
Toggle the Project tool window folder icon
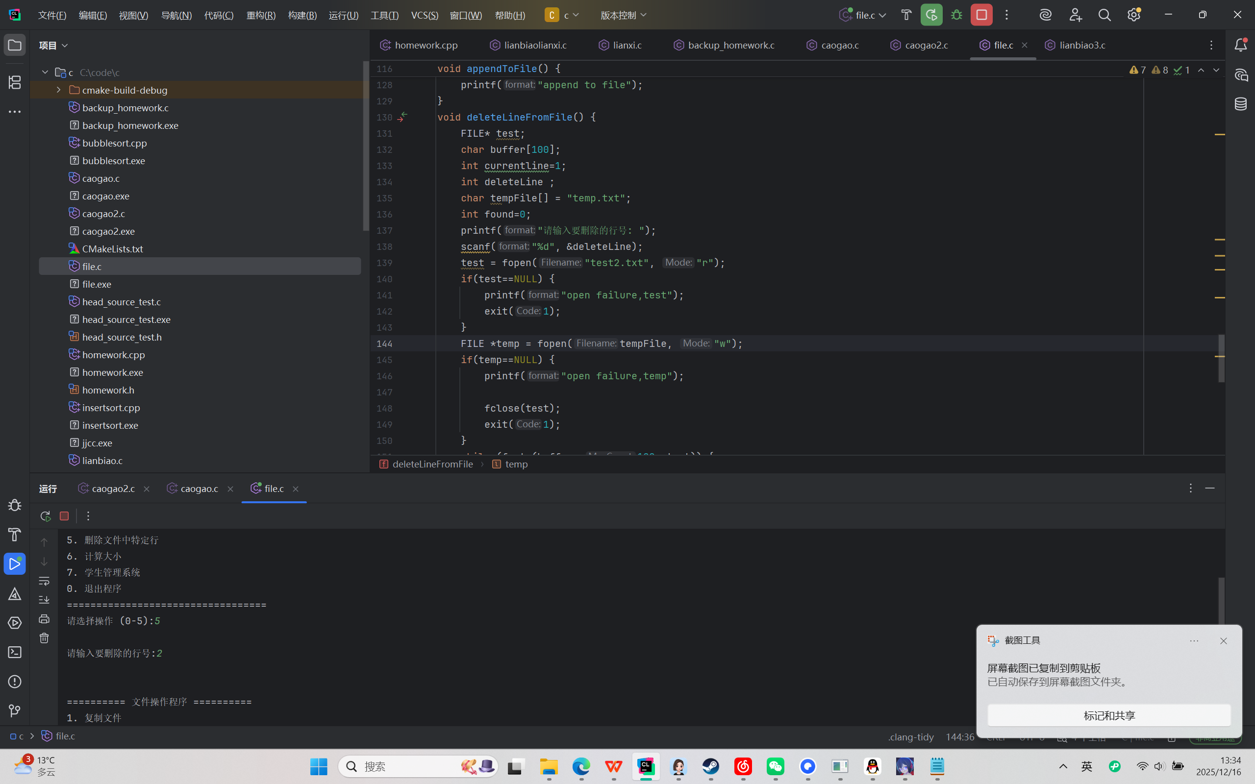click(15, 45)
